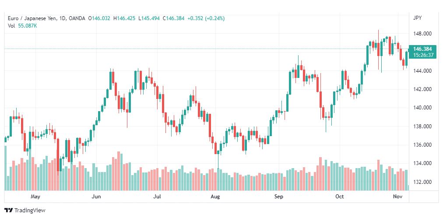Open the TradingView brand link
Viewport: 443px width, 218px height.
click(25, 211)
